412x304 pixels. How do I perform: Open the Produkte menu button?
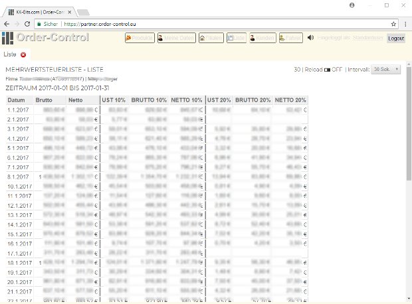(140, 38)
